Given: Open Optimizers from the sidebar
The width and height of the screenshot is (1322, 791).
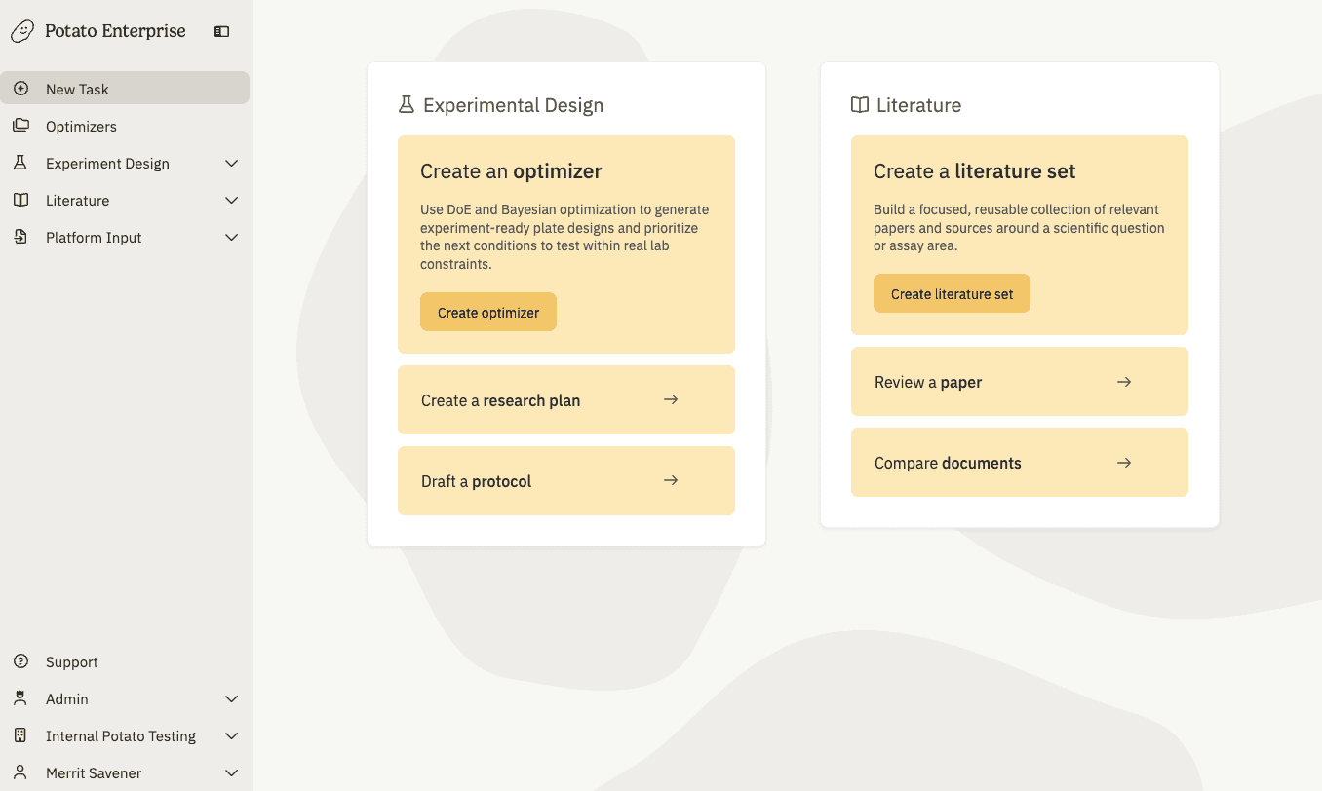Looking at the screenshot, I should (125, 126).
